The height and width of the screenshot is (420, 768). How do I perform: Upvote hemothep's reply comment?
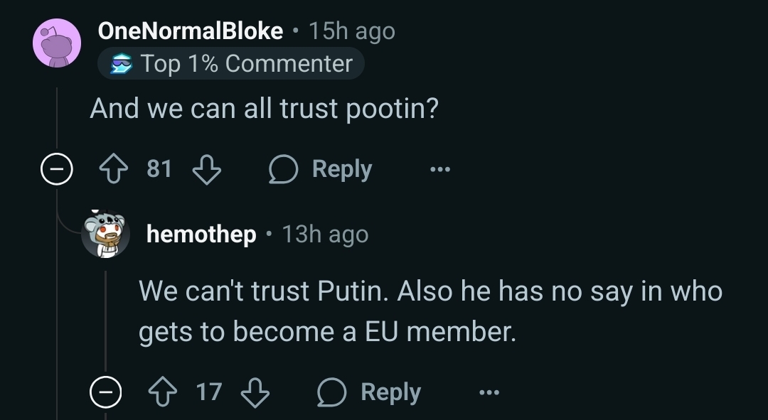pyautogui.click(x=163, y=392)
